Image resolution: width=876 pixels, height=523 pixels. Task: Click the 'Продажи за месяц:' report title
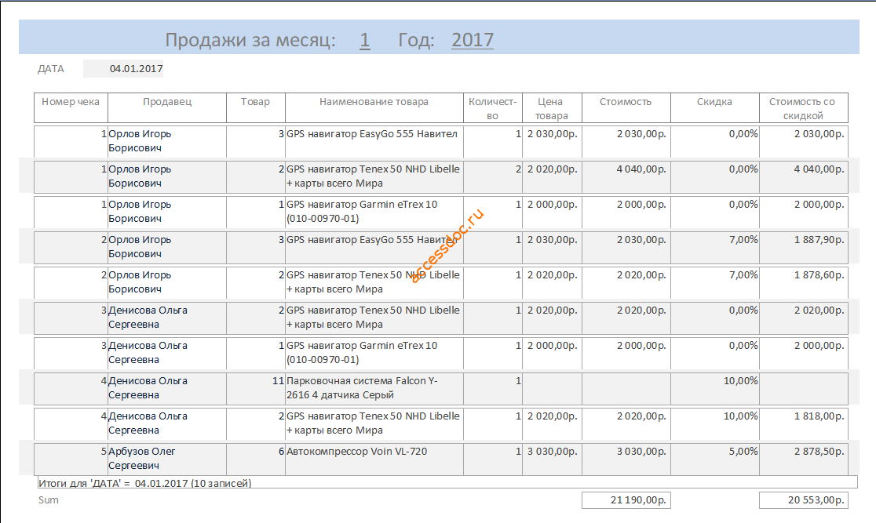[250, 40]
